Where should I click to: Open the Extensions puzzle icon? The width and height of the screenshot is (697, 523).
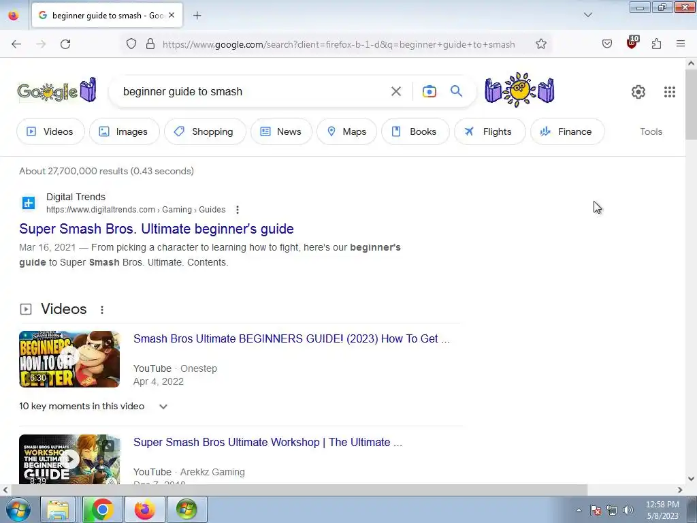coord(657,44)
